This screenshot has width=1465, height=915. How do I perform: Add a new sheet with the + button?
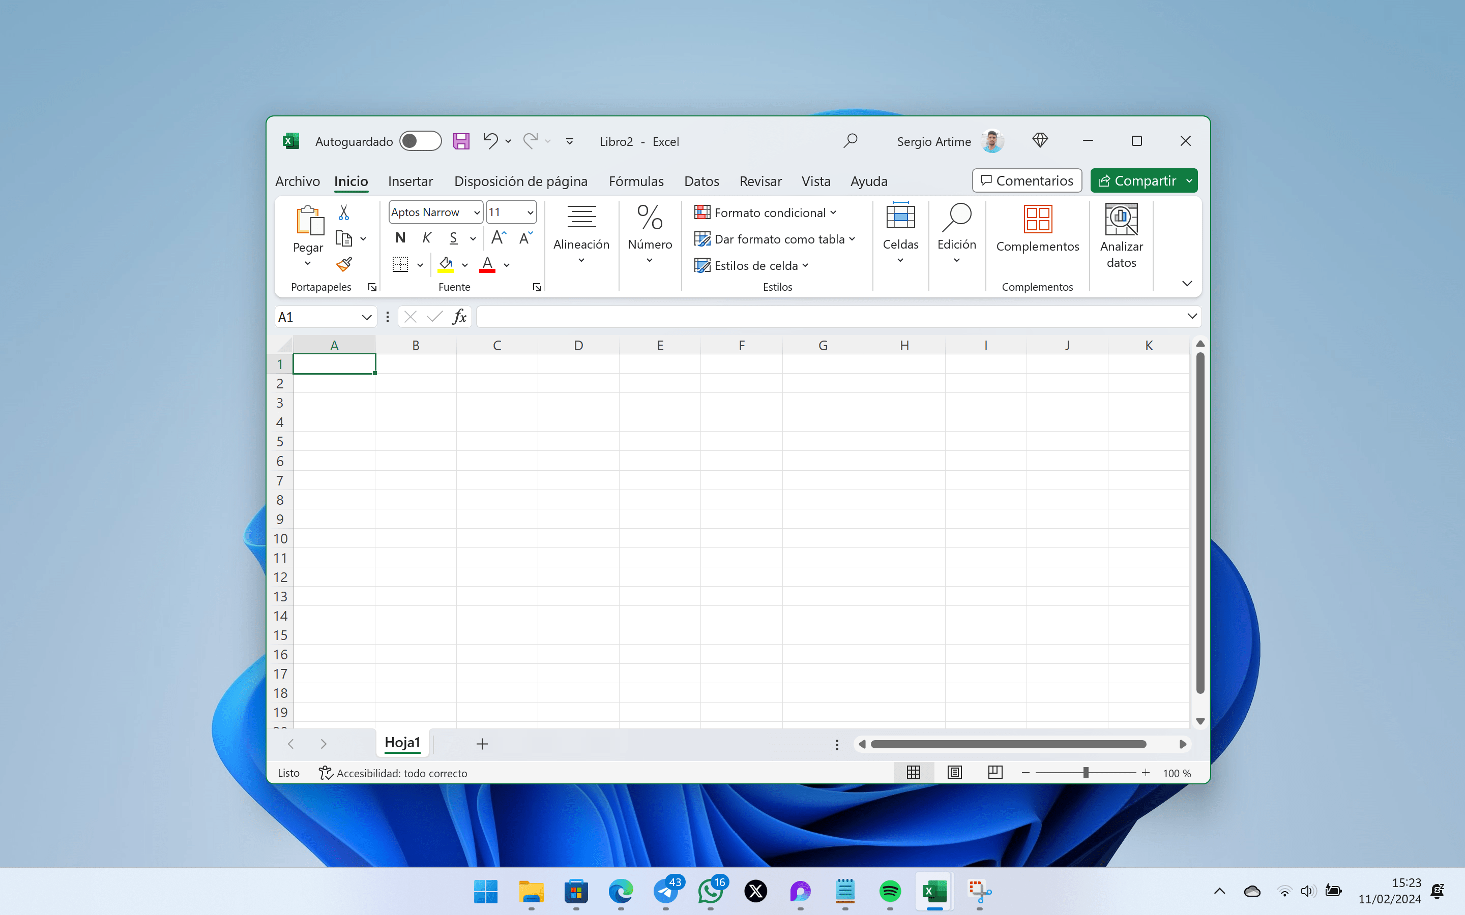coord(481,743)
